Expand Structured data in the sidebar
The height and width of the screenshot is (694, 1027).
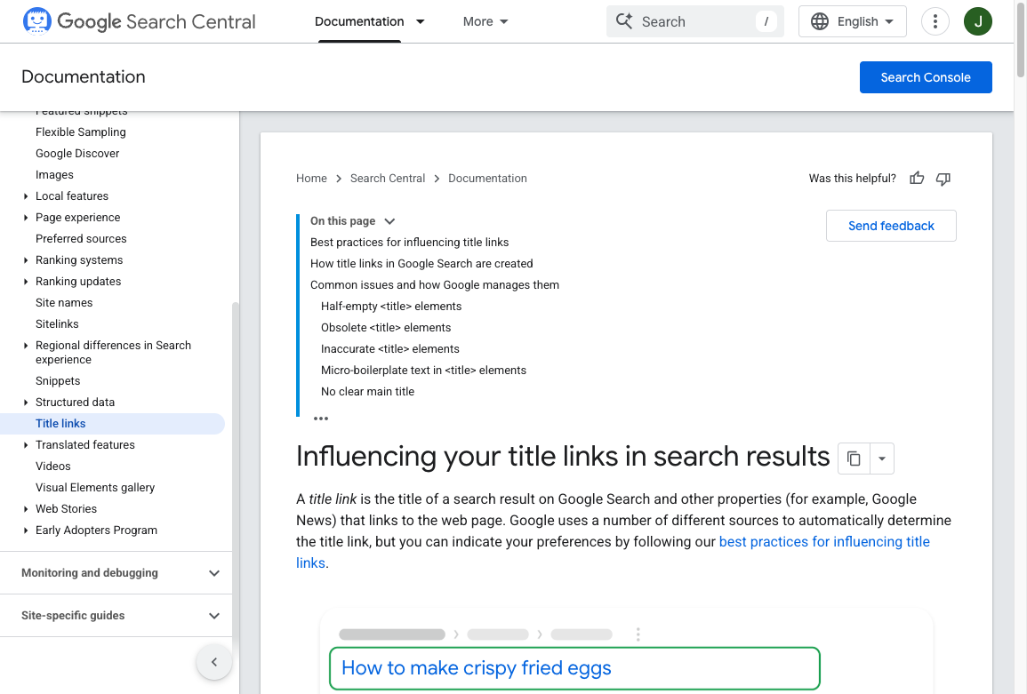coord(26,402)
